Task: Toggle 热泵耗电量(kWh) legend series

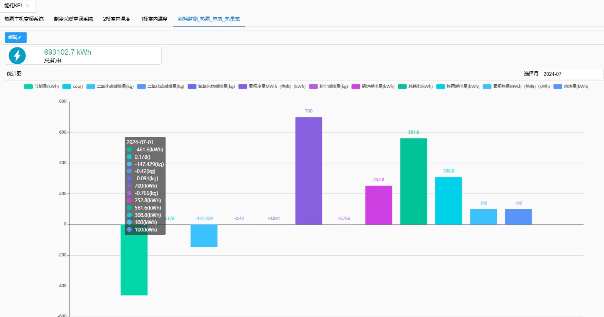Action: point(458,87)
